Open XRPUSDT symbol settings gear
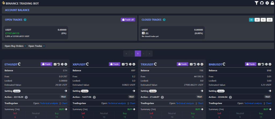Viewport: 275px width, 119px height. click(x=130, y=64)
